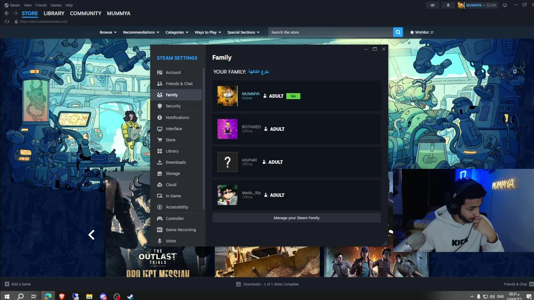This screenshot has height=300, width=534.
Task: Open Windows Start menu
Action: tap(7, 297)
